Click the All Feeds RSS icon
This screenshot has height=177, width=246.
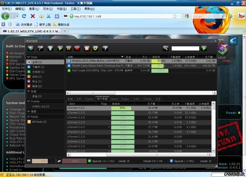(x=29, y=122)
